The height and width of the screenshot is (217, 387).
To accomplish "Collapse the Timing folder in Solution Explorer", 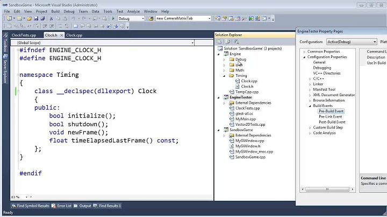I will [x=225, y=76].
